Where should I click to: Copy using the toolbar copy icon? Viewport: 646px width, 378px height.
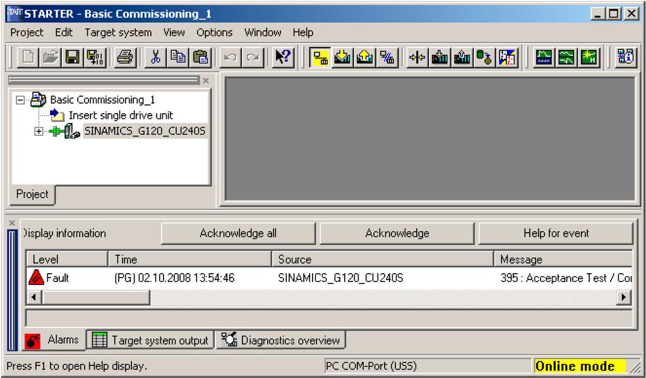coord(177,57)
